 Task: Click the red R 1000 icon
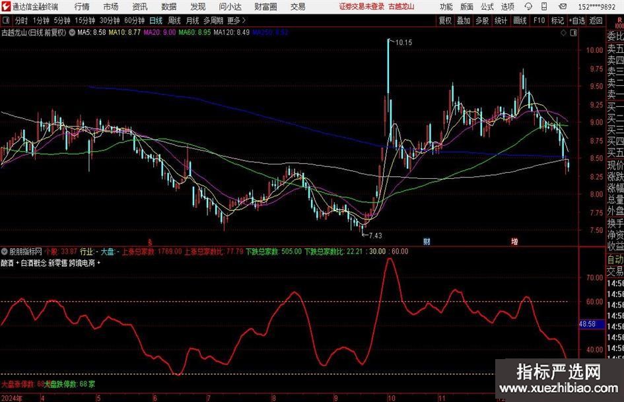pos(619,22)
